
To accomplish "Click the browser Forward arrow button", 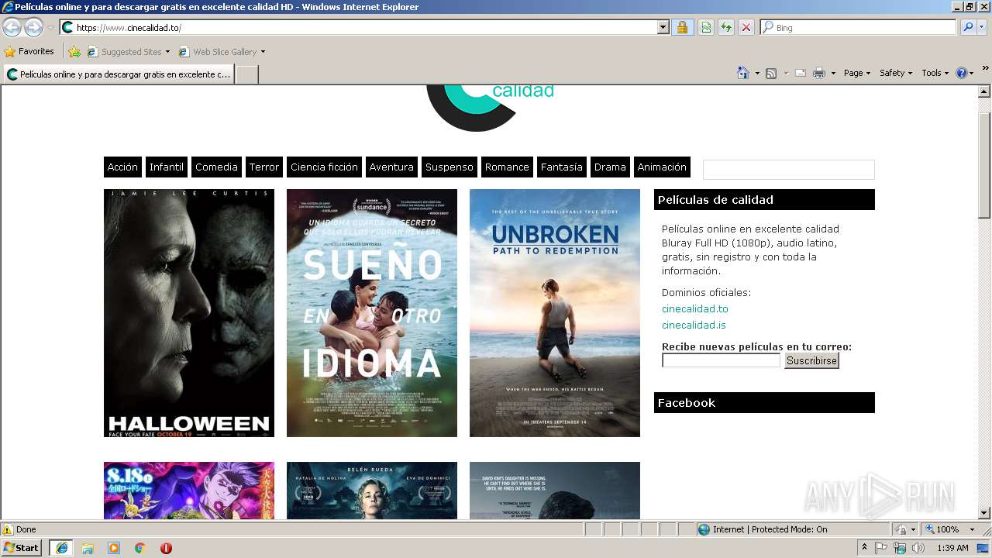I will [x=33, y=28].
